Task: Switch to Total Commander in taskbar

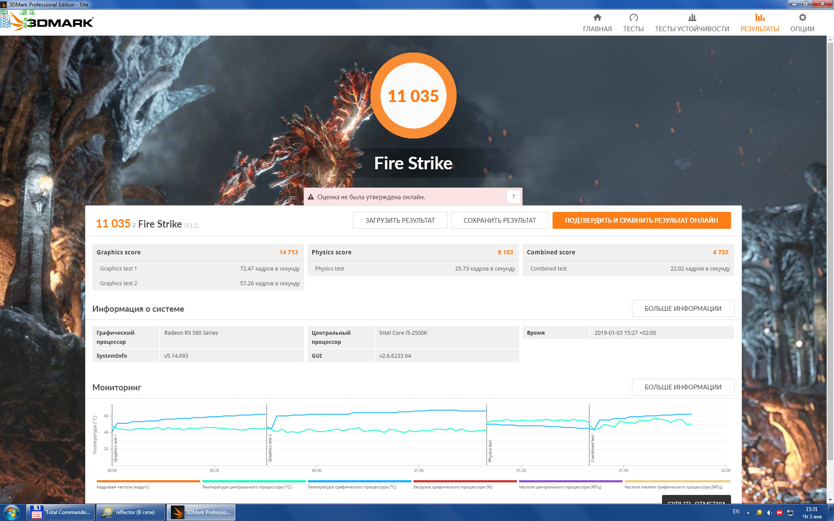Action: 60,512
